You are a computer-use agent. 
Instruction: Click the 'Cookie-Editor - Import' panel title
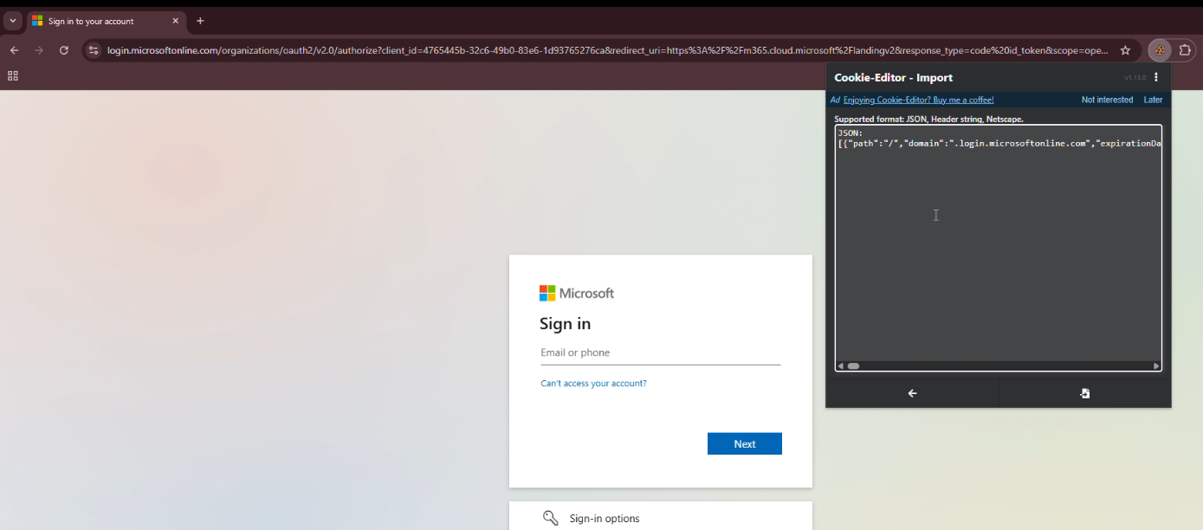[x=893, y=78]
